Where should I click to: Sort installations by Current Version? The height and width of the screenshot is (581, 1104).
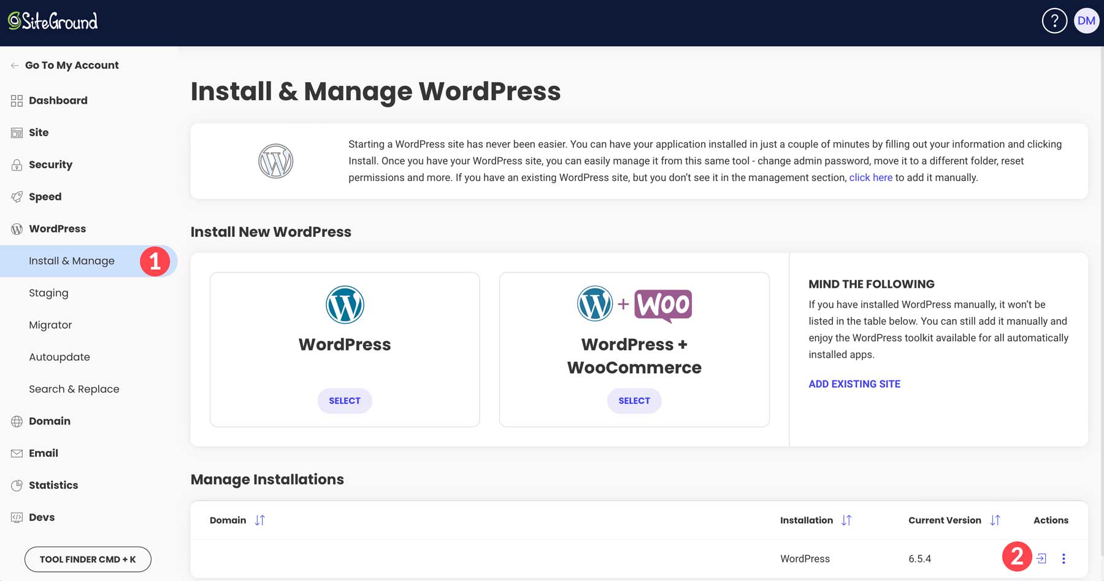click(995, 520)
